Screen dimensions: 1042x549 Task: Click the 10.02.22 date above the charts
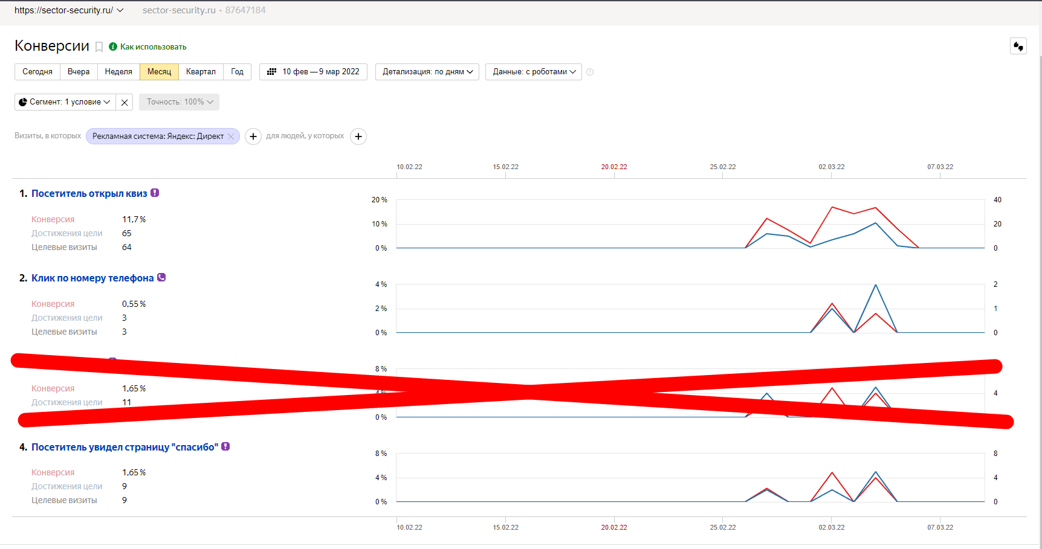[x=409, y=167]
